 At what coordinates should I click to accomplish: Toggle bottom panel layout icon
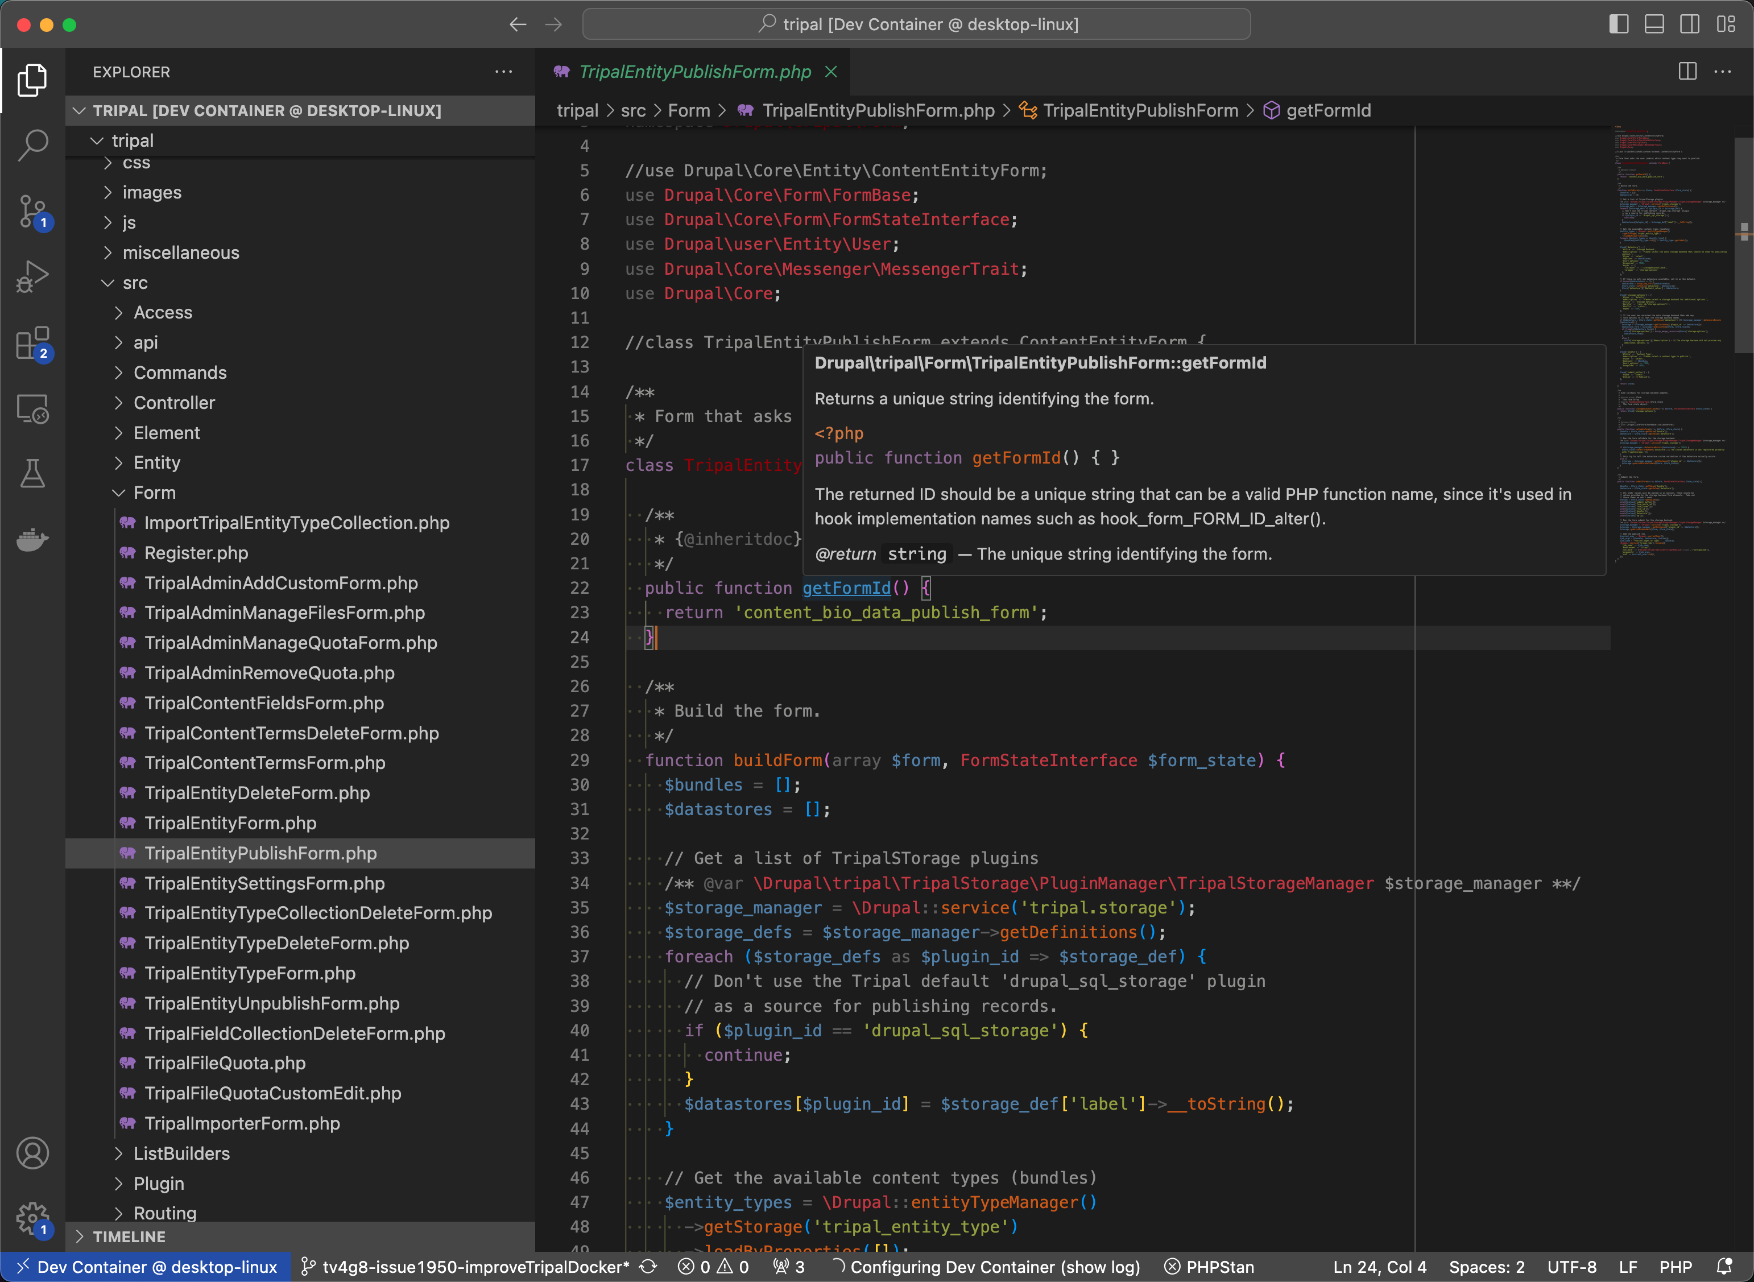1654,24
